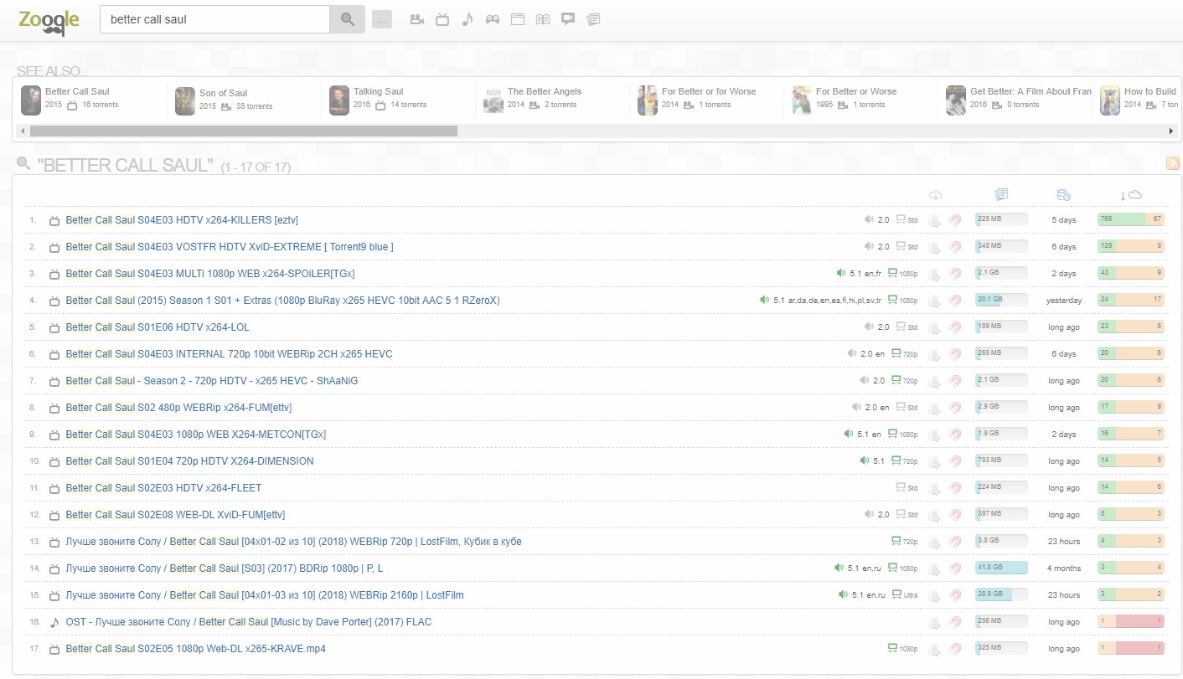The width and height of the screenshot is (1183, 679).
Task: Open [S03] (2017) BDRip 1080p P, L torrent
Action: click(x=225, y=568)
